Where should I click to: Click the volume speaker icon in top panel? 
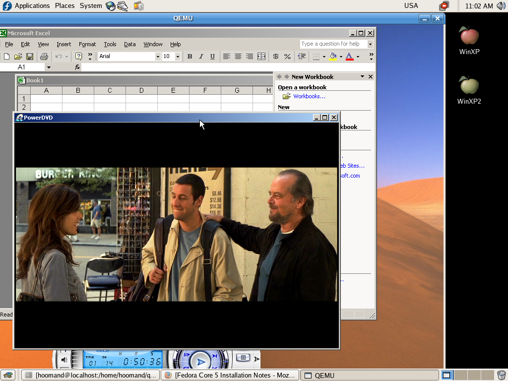pyautogui.click(x=502, y=6)
